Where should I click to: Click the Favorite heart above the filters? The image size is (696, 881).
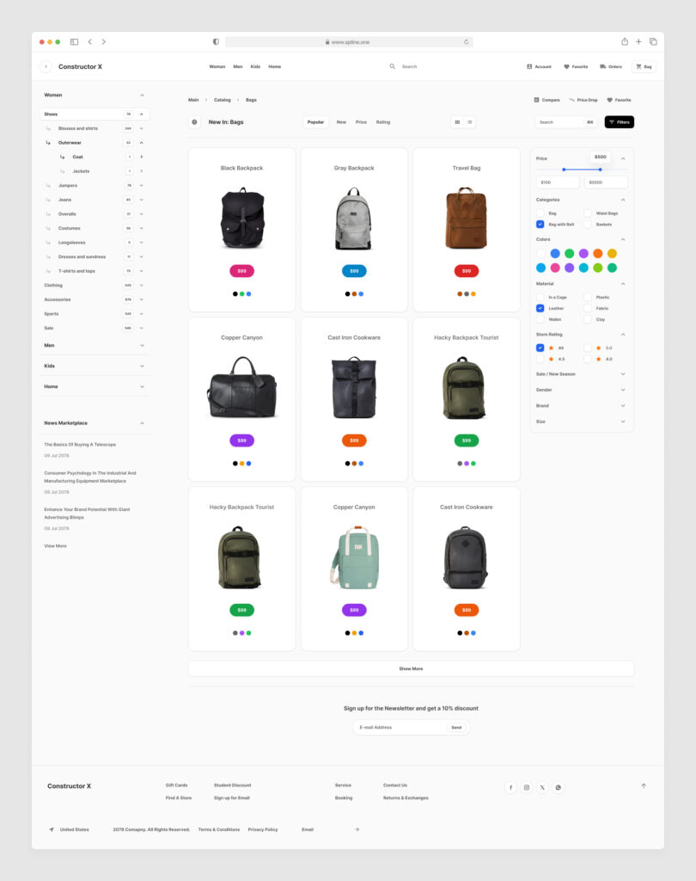(609, 100)
